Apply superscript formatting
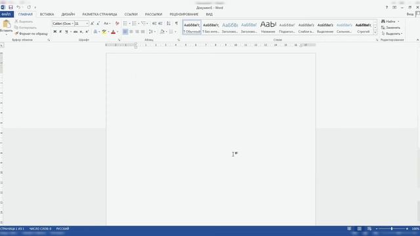 coord(87,31)
